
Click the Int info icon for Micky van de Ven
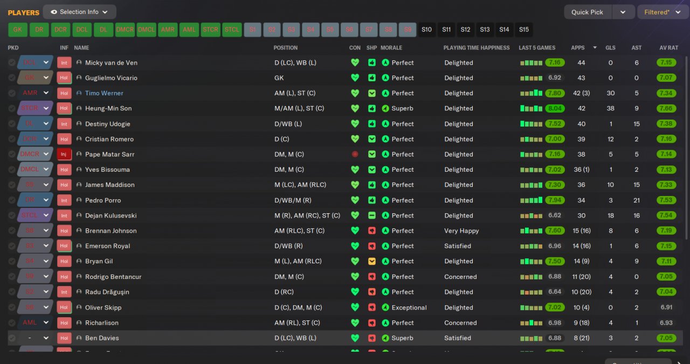click(64, 62)
